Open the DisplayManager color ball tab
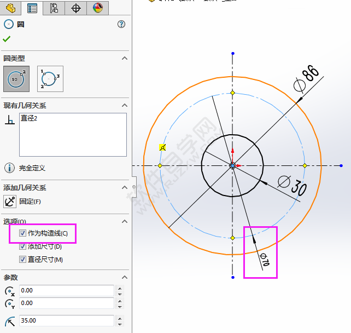351x333 pixels. click(98, 8)
